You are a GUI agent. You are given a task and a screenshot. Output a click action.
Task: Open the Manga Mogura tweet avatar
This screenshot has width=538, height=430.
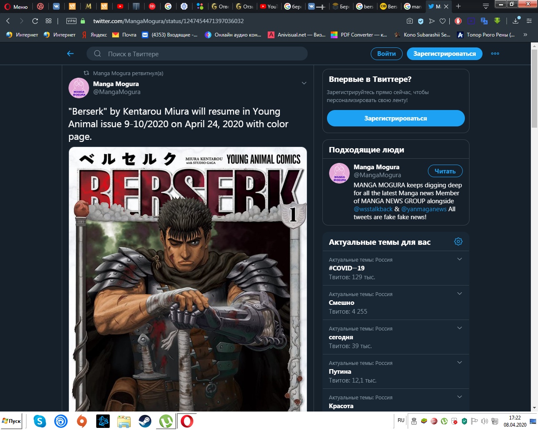click(79, 88)
